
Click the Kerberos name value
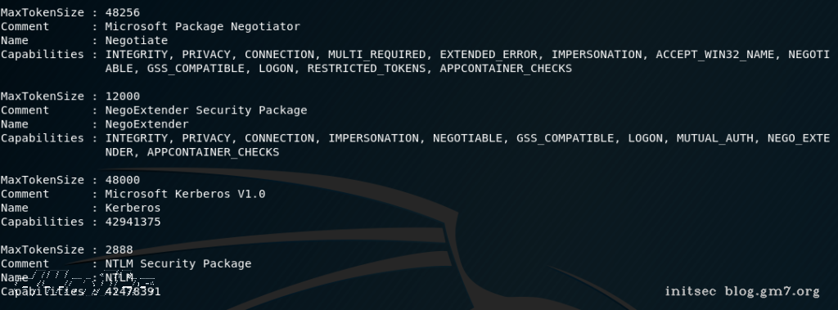coord(133,208)
